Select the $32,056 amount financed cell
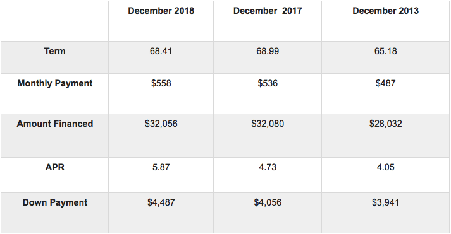The width and height of the screenshot is (451, 234). [x=161, y=124]
